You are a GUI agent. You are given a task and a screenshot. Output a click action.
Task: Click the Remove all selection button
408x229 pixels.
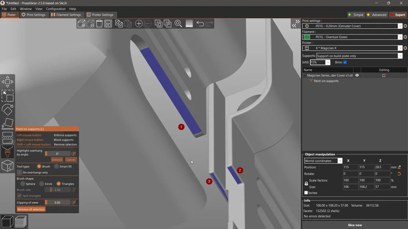(31, 209)
